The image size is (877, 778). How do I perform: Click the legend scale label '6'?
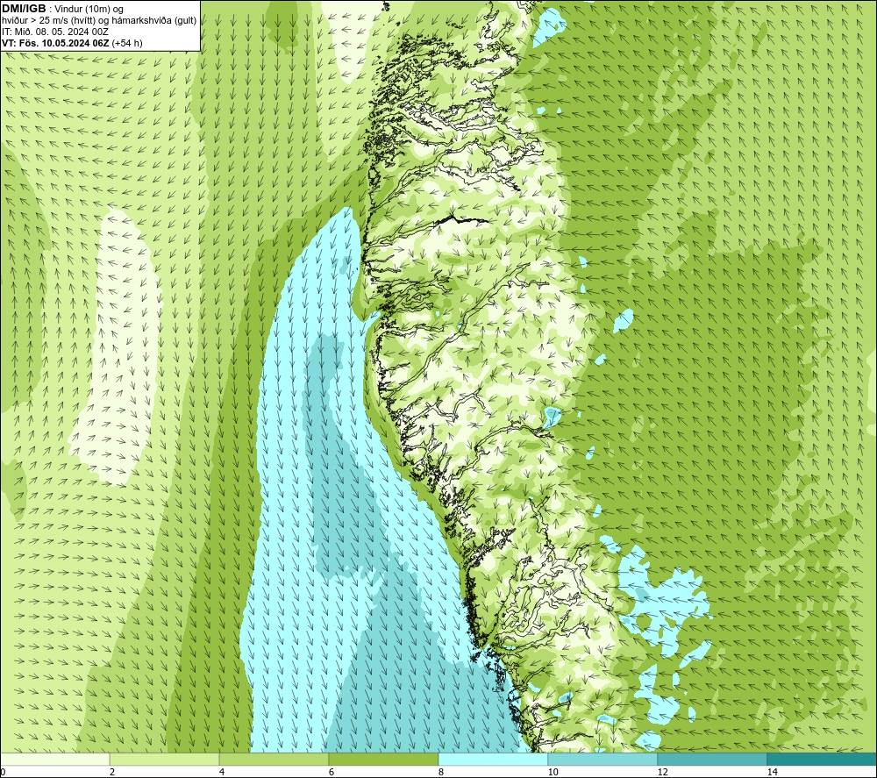pyautogui.click(x=332, y=772)
